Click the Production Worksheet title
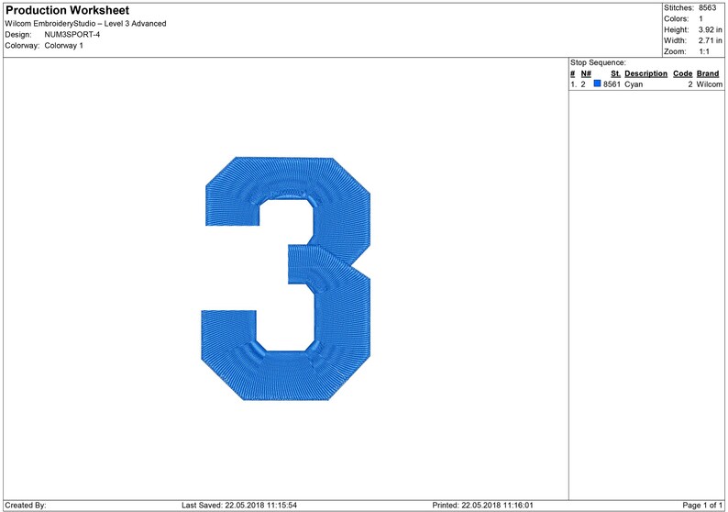 coord(67,10)
